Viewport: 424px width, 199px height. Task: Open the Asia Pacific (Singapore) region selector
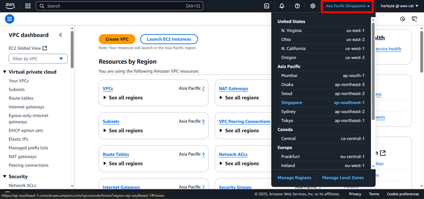(x=347, y=6)
